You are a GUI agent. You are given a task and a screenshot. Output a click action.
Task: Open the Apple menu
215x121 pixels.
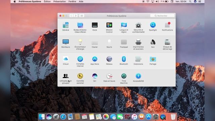(15, 1)
